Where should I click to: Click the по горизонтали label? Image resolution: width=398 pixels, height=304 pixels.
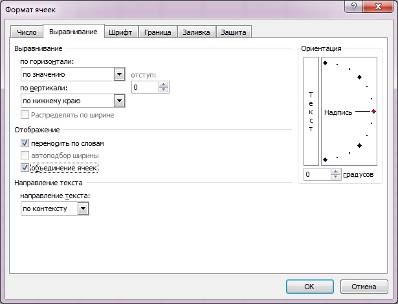click(47, 62)
